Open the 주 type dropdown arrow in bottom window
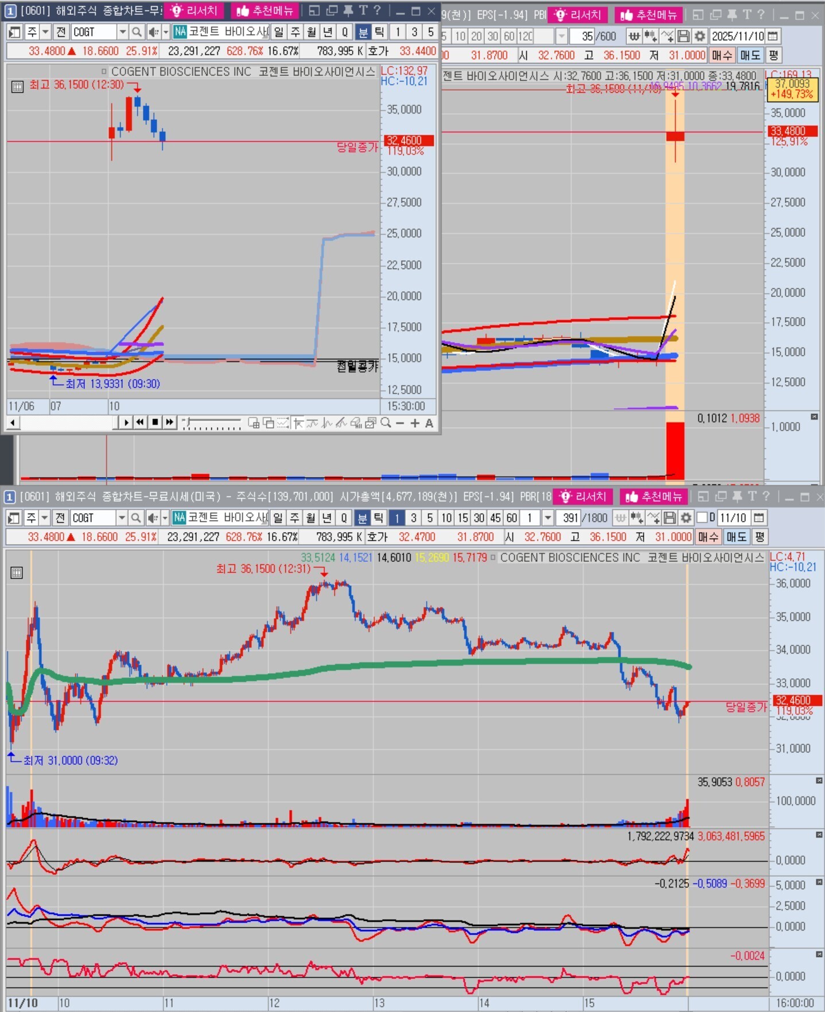Image resolution: width=825 pixels, height=1012 pixels. coord(44,518)
